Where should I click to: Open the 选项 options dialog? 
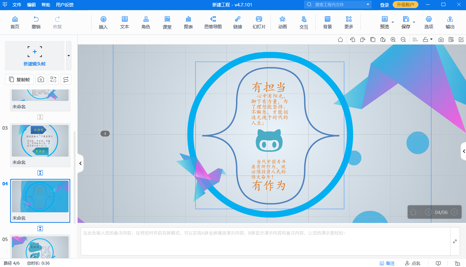tap(429, 22)
